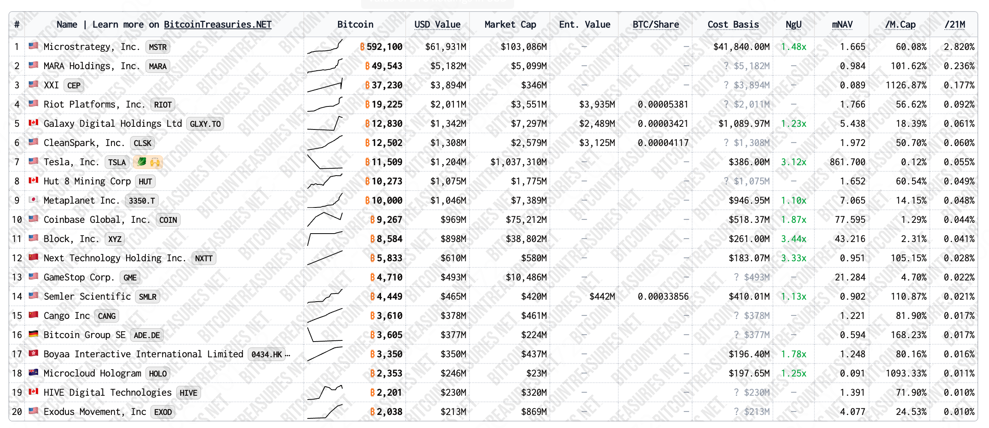Click the Block, Inc. sparkline chart

[325, 238]
